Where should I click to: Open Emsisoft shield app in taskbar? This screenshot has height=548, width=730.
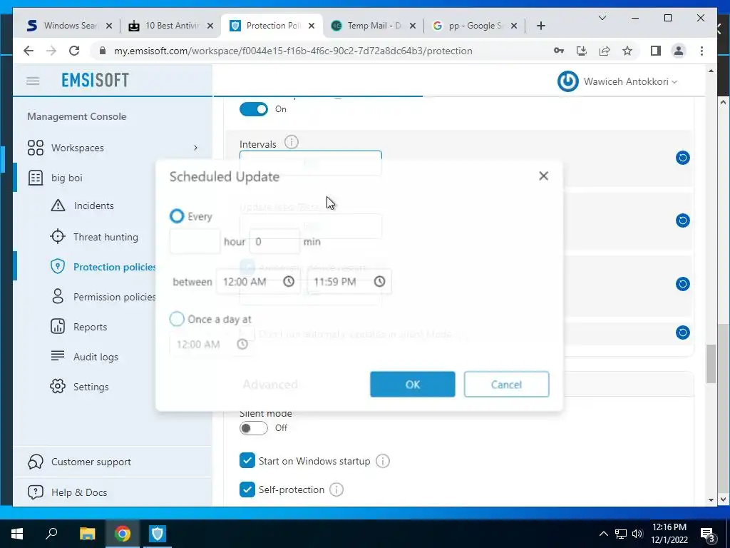[158, 534]
